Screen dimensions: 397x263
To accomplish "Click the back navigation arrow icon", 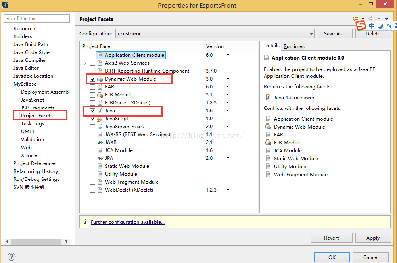I will (355, 19).
